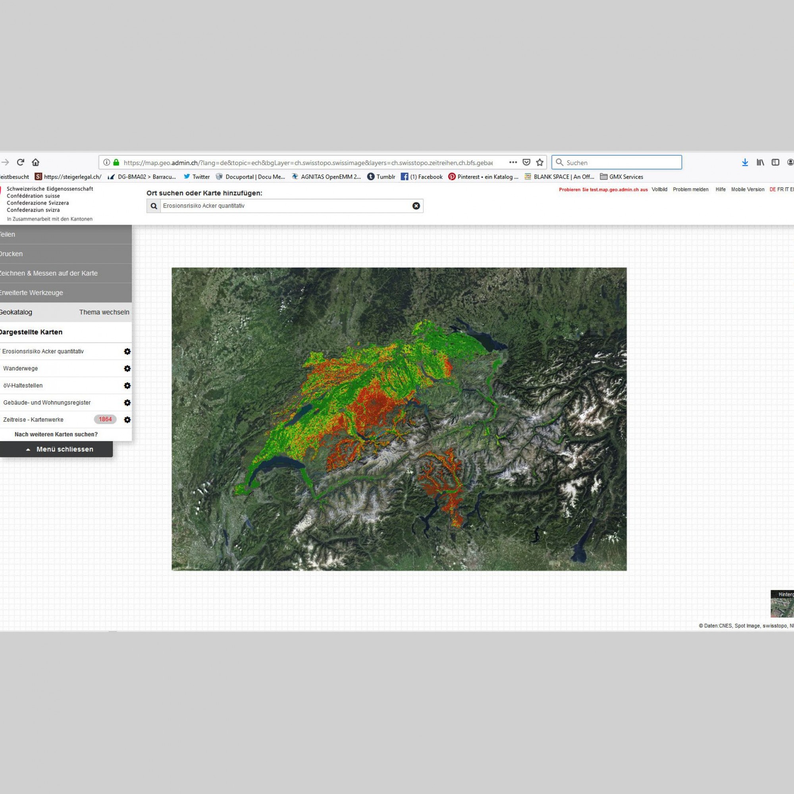The width and height of the screenshot is (794, 794).
Task: Open the (1) Facebook bookmark
Action: tap(422, 177)
